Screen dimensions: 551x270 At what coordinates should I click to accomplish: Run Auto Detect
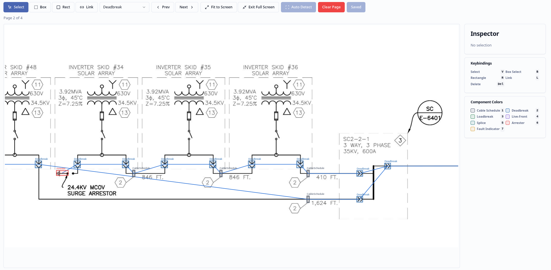click(x=298, y=7)
